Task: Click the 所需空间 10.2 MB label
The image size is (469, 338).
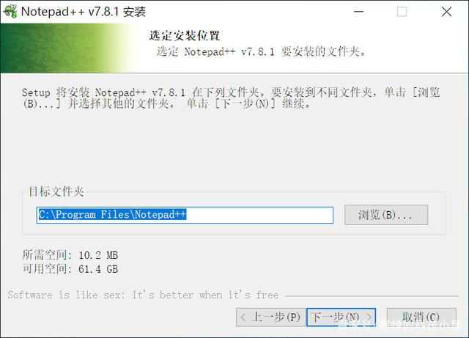Action: pyautogui.click(x=70, y=255)
